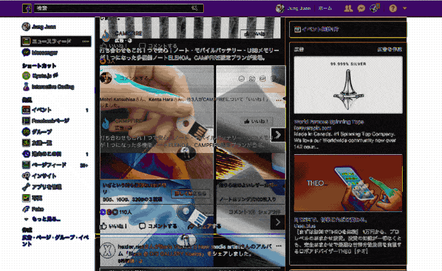The image size is (442, 271).
Task: Open friend requests icon
Action: click(x=348, y=8)
